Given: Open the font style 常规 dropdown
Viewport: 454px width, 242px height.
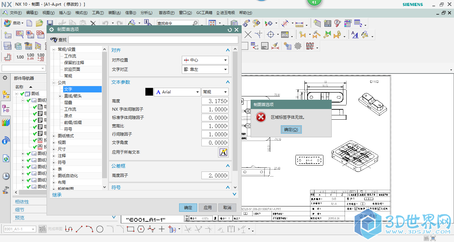Looking at the screenshot, I should (215, 92).
